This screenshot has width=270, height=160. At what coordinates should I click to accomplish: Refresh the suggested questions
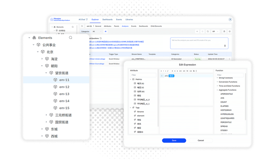pyautogui.click(x=101, y=38)
